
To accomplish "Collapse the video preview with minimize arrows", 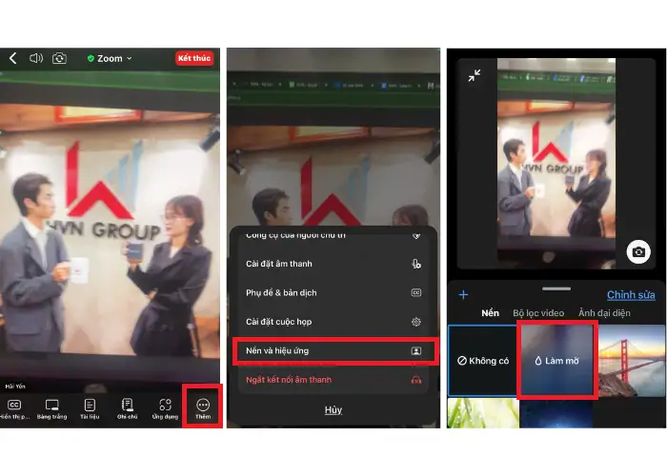I will [474, 76].
